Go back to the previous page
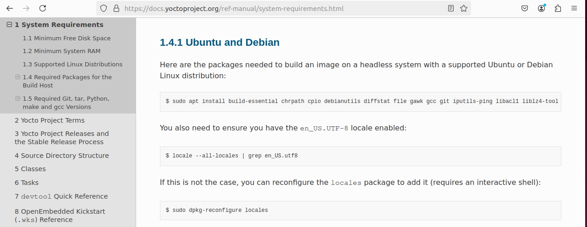The height and width of the screenshot is (227, 587). [10, 8]
